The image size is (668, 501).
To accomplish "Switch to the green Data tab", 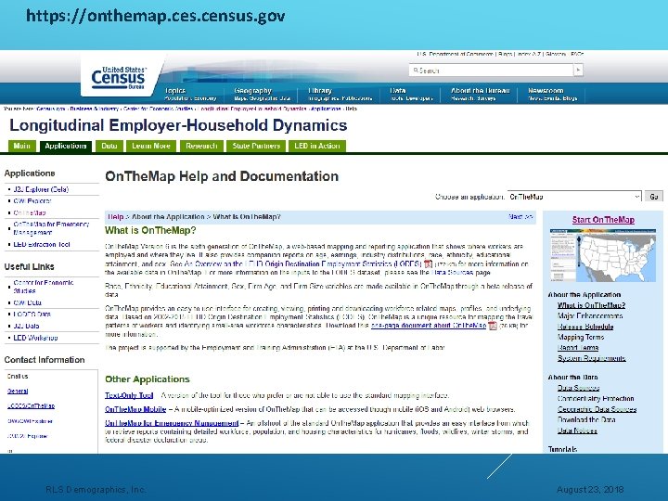I will point(109,147).
